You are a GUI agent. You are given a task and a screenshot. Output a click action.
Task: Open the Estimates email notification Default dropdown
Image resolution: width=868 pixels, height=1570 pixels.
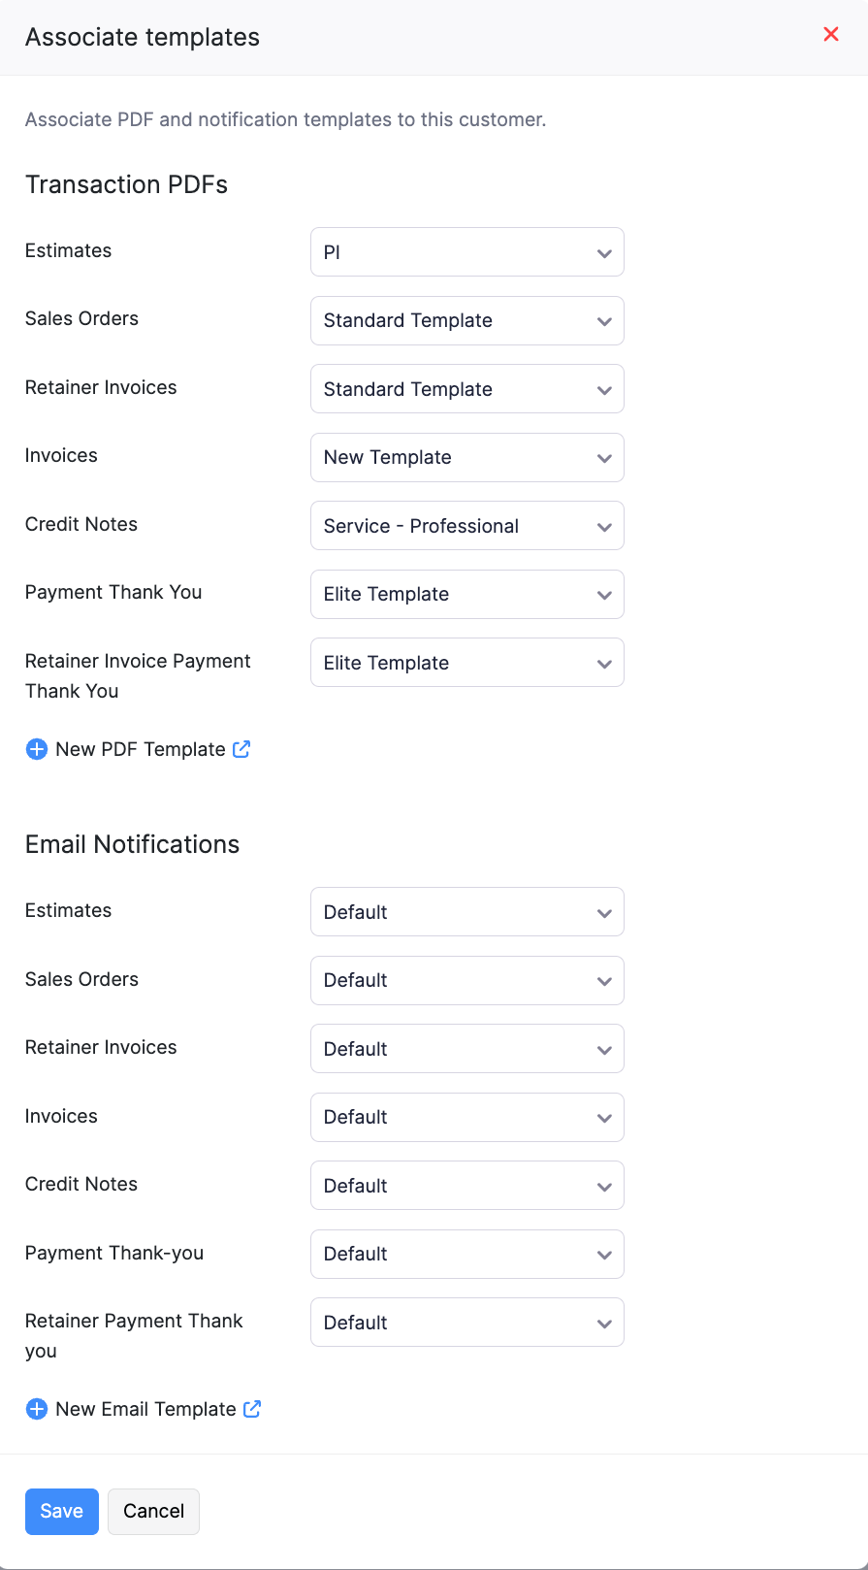click(466, 911)
